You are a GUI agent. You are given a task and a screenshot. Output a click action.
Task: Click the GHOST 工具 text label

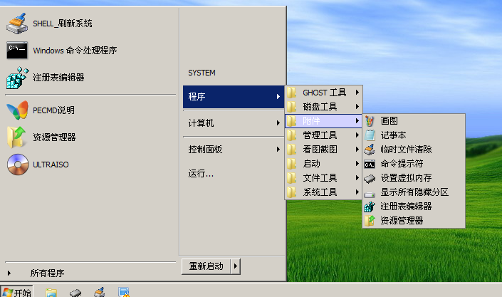324,93
